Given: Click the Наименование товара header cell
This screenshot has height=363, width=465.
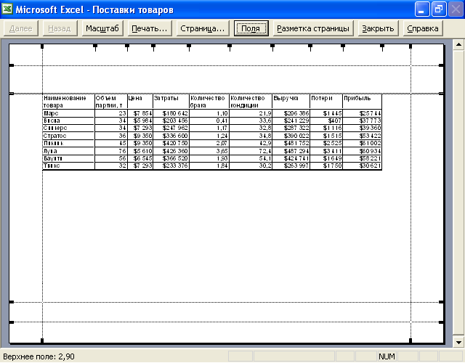Looking at the screenshot, I should (68, 102).
